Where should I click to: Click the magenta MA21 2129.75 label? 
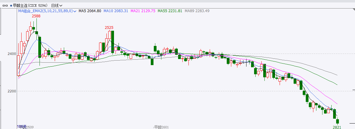[x=143, y=11]
